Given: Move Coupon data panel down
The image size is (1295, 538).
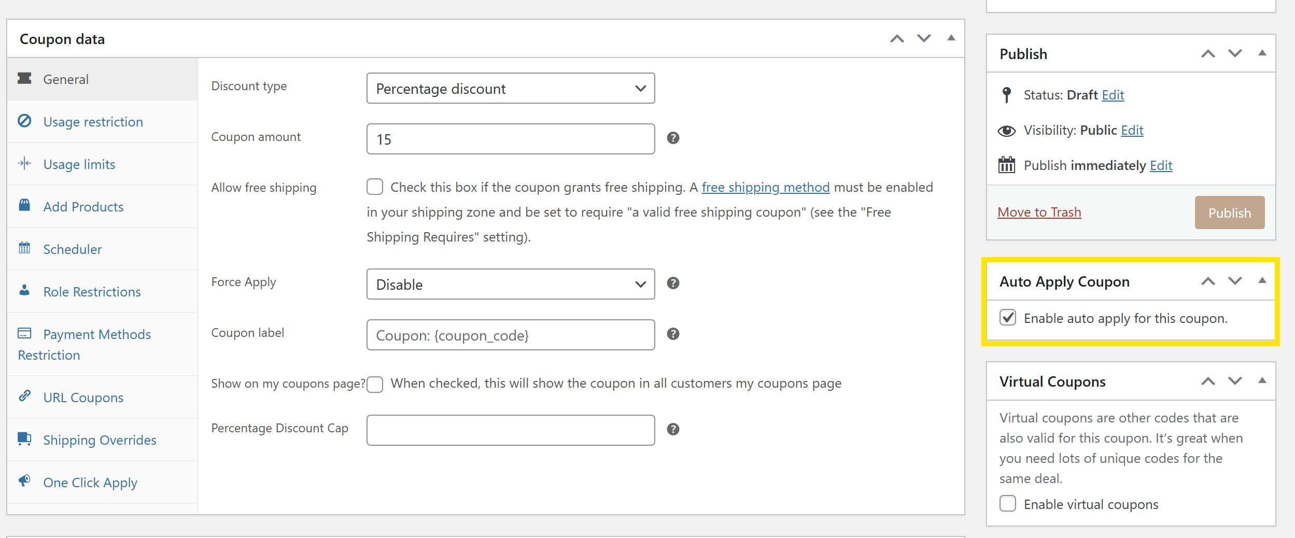Looking at the screenshot, I should (924, 38).
